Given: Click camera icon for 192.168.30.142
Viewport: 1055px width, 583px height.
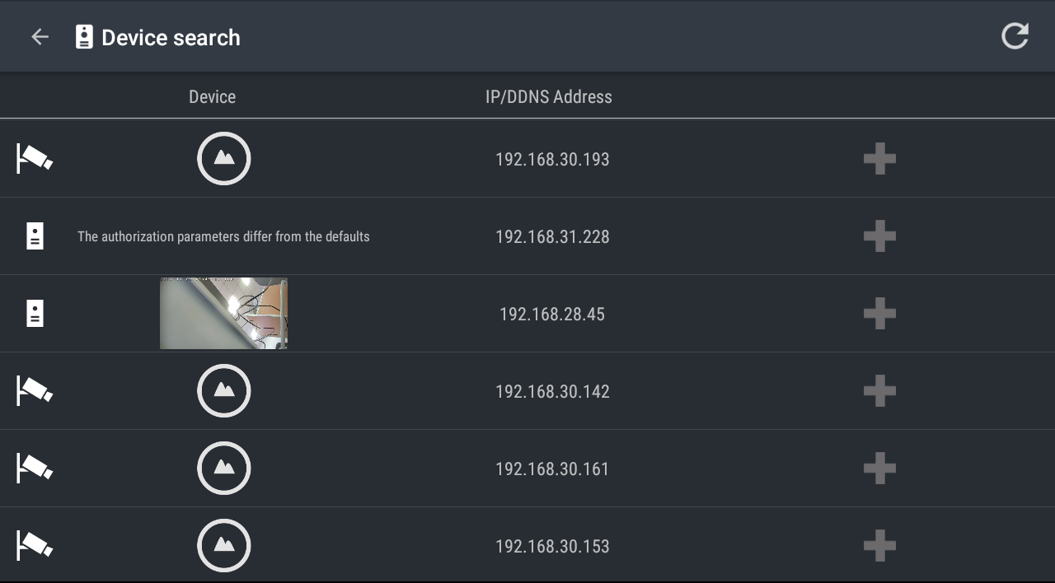Looking at the screenshot, I should coord(35,391).
